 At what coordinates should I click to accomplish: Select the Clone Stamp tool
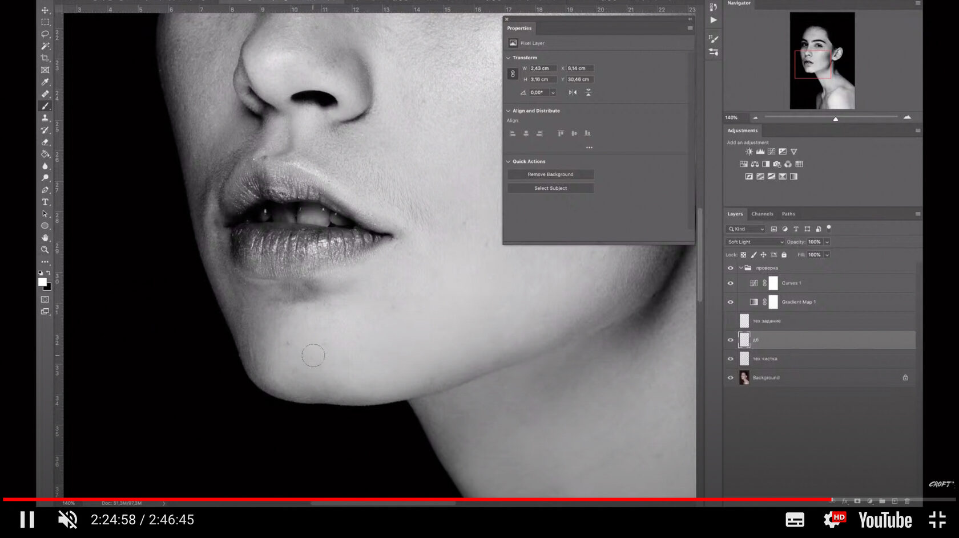coord(45,118)
